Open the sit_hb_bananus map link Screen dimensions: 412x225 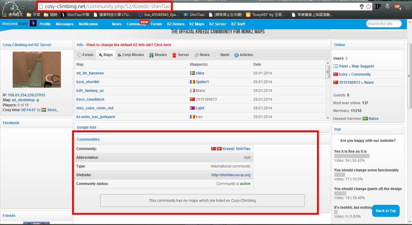pos(90,73)
